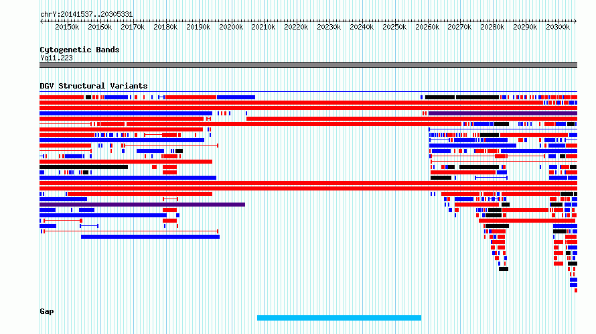This screenshot has height=334, width=596.
Task: Select the 20300k position on ruler
Action: tap(558, 27)
